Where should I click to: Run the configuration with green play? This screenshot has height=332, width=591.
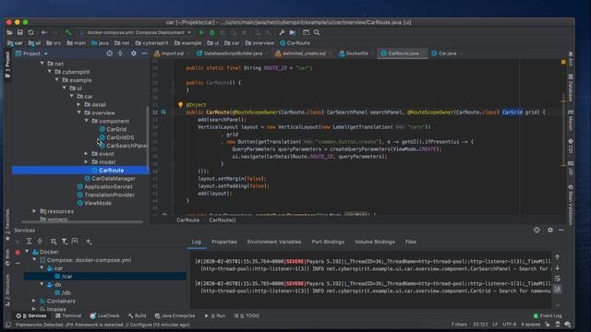pos(201,33)
